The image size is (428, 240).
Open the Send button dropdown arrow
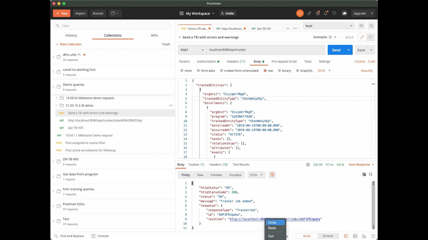348,50
